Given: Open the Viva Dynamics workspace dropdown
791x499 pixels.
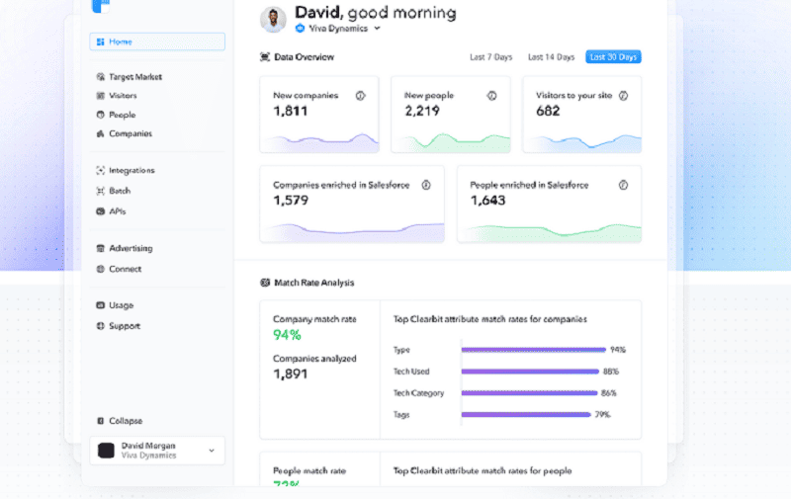Looking at the screenshot, I should 338,29.
